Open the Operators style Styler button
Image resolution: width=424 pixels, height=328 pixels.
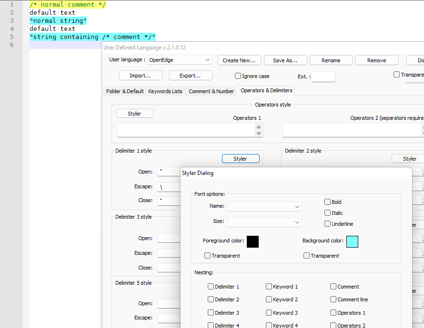(135, 114)
